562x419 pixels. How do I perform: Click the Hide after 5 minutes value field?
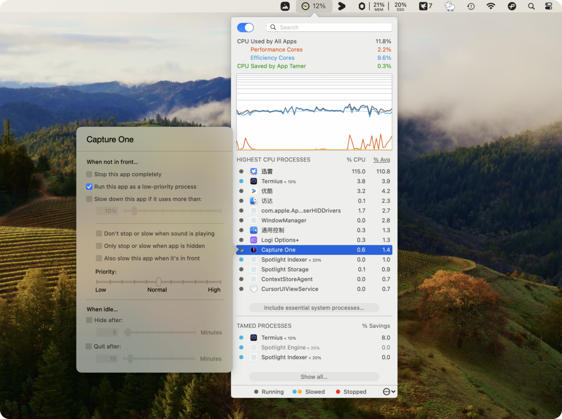click(107, 332)
